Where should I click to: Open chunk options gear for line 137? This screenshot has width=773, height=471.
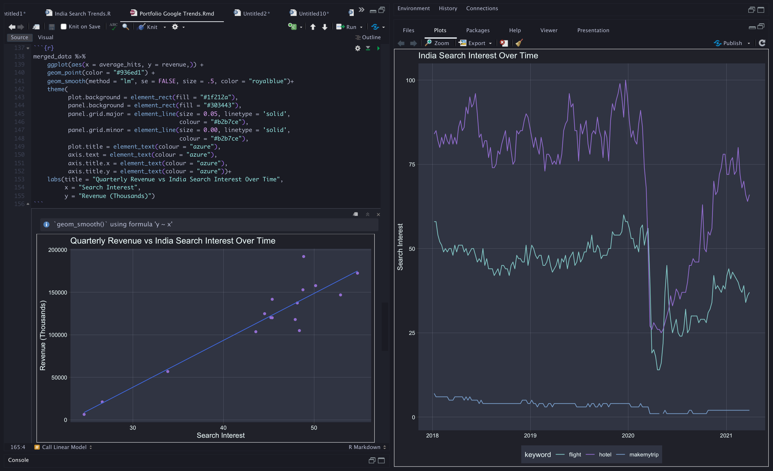(358, 48)
